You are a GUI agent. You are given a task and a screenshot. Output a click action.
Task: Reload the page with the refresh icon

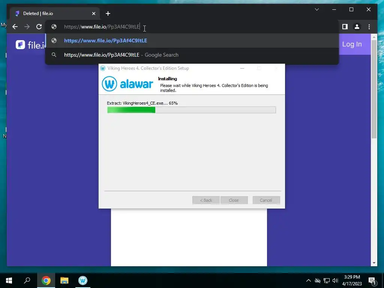[39, 27]
